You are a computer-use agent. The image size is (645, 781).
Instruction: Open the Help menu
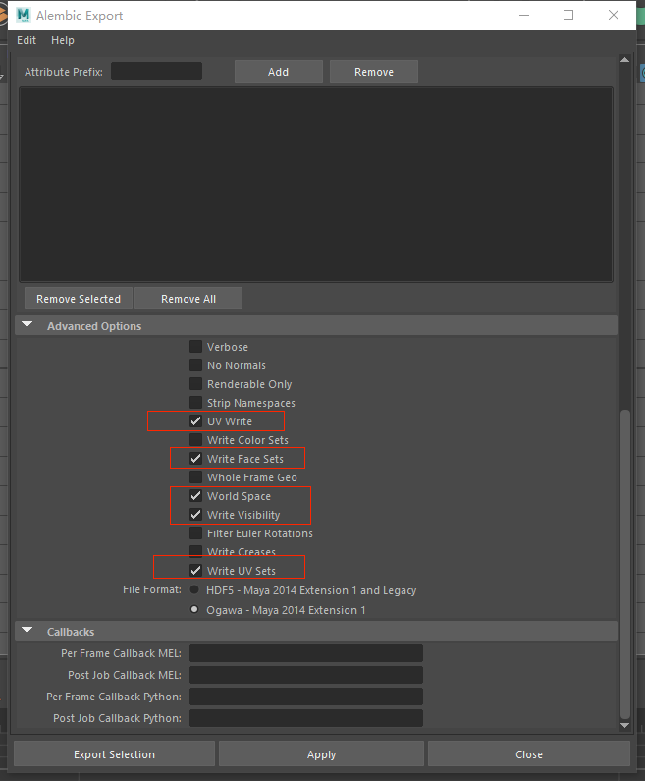[63, 40]
